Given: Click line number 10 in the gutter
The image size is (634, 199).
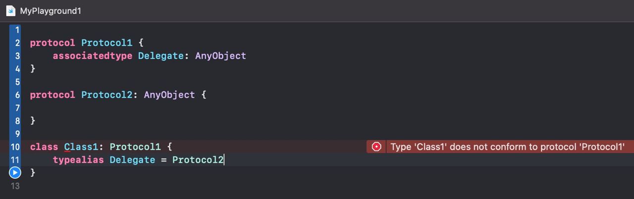Looking at the screenshot, I should pos(15,147).
